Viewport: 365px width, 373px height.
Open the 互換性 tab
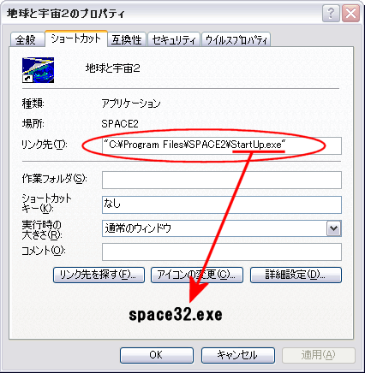[x=127, y=39]
